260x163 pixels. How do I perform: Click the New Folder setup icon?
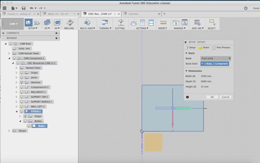pyautogui.click(x=37, y=22)
